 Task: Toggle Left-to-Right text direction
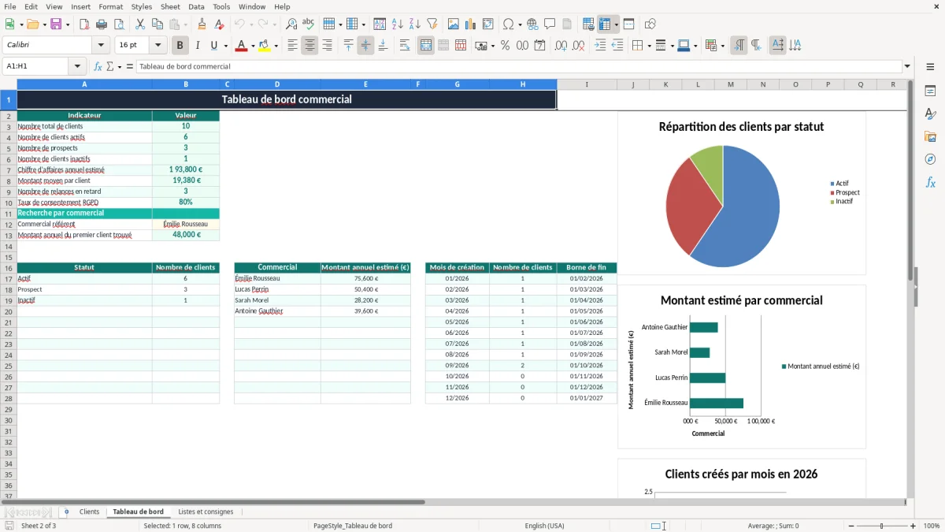[739, 46]
